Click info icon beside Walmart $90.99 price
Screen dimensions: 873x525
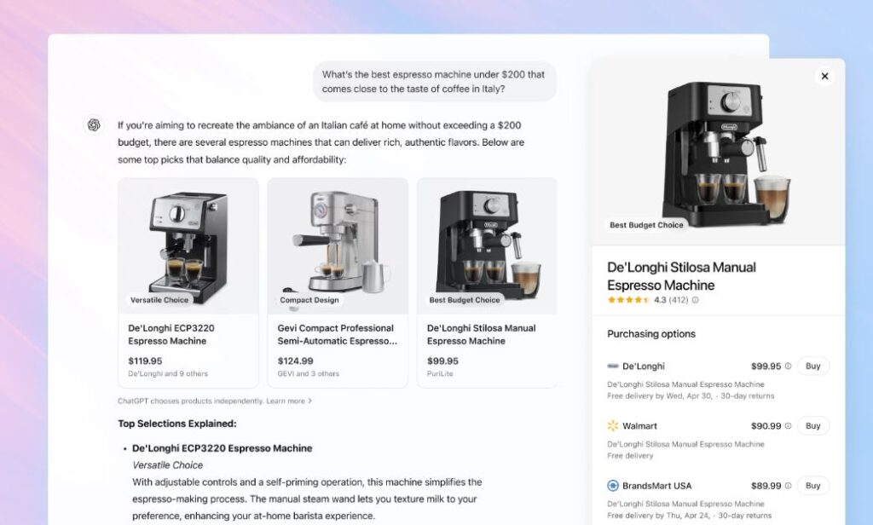pyautogui.click(x=788, y=426)
